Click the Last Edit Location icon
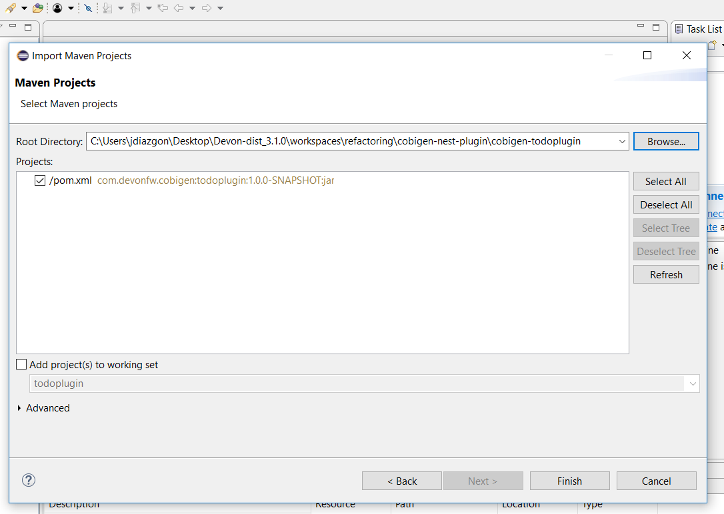The image size is (724, 514). [163, 8]
